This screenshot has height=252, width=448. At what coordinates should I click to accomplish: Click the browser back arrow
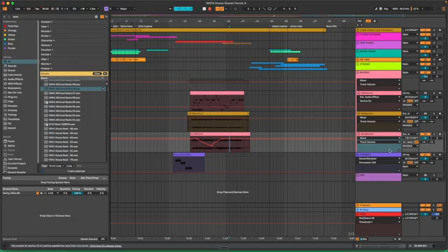(4, 17)
